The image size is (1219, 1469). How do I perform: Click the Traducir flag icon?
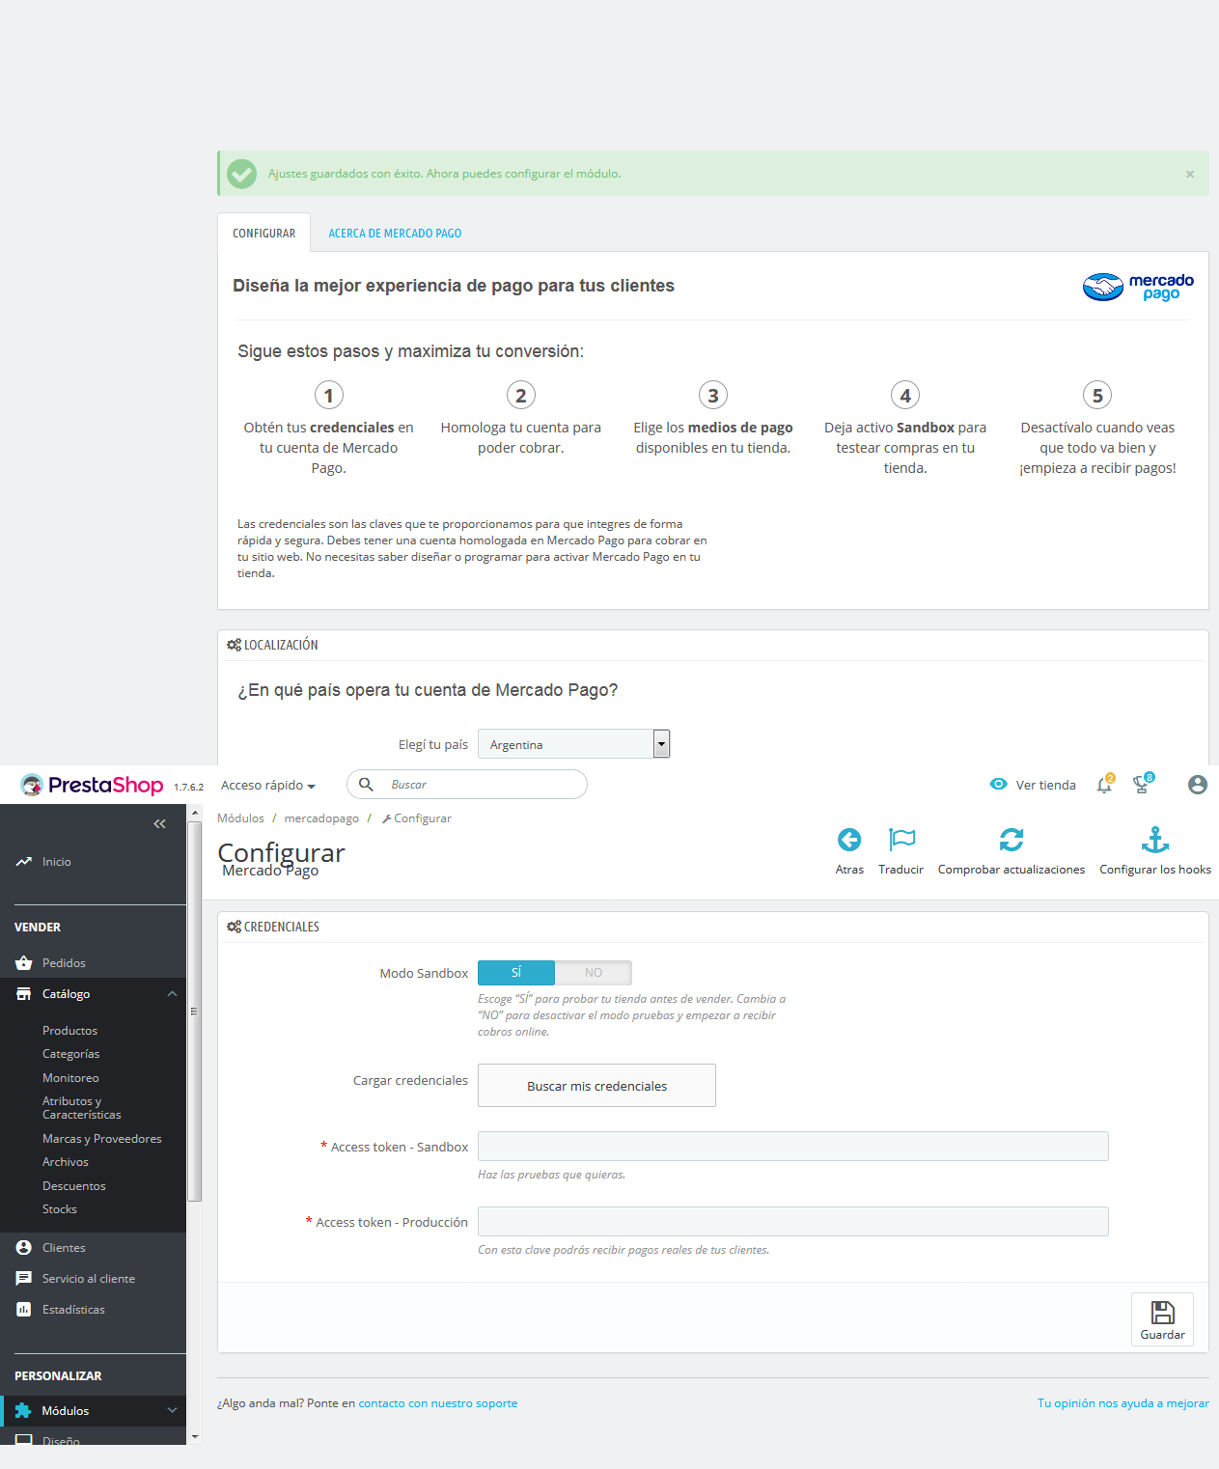[x=901, y=840]
